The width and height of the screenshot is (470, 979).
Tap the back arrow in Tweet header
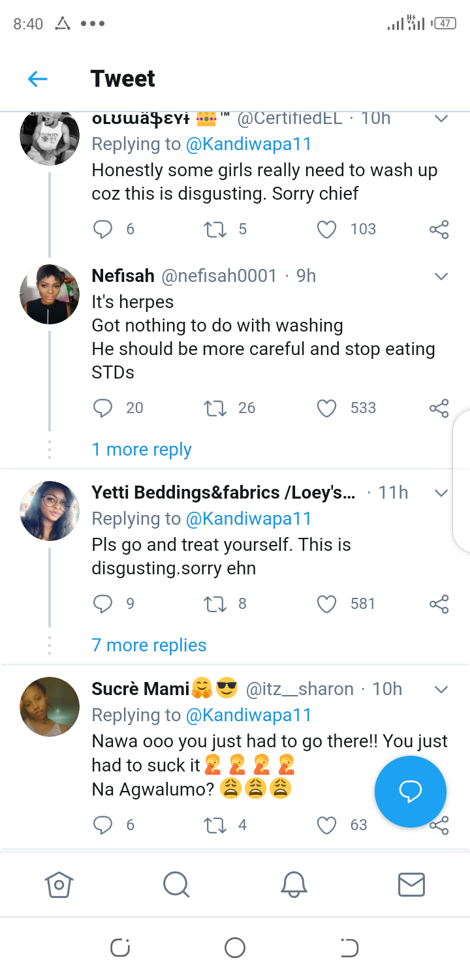pos(38,79)
